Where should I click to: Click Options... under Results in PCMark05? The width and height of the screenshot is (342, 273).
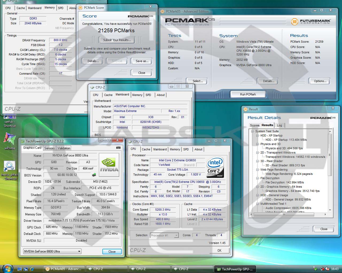320,81
